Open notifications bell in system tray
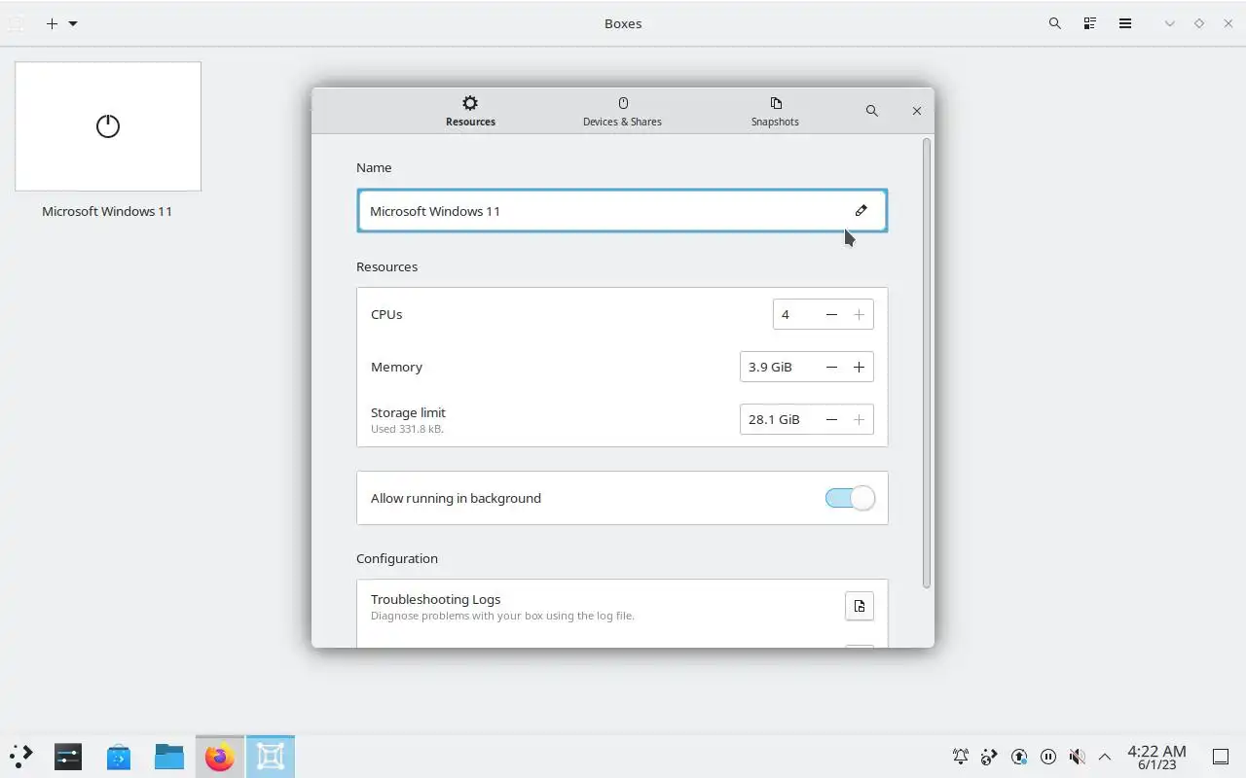The height and width of the screenshot is (778, 1246). [x=961, y=757]
